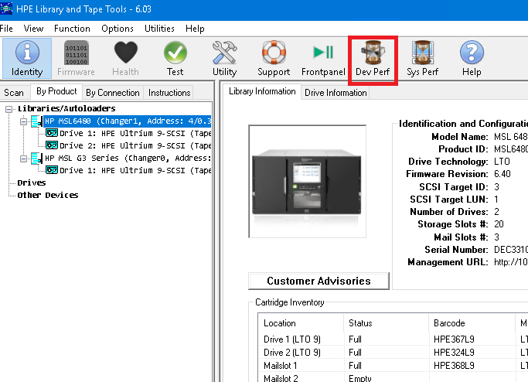This screenshot has width=528, height=382.
Task: Click the 'Full' status of Mailslot 1 row
Action: [x=355, y=366]
